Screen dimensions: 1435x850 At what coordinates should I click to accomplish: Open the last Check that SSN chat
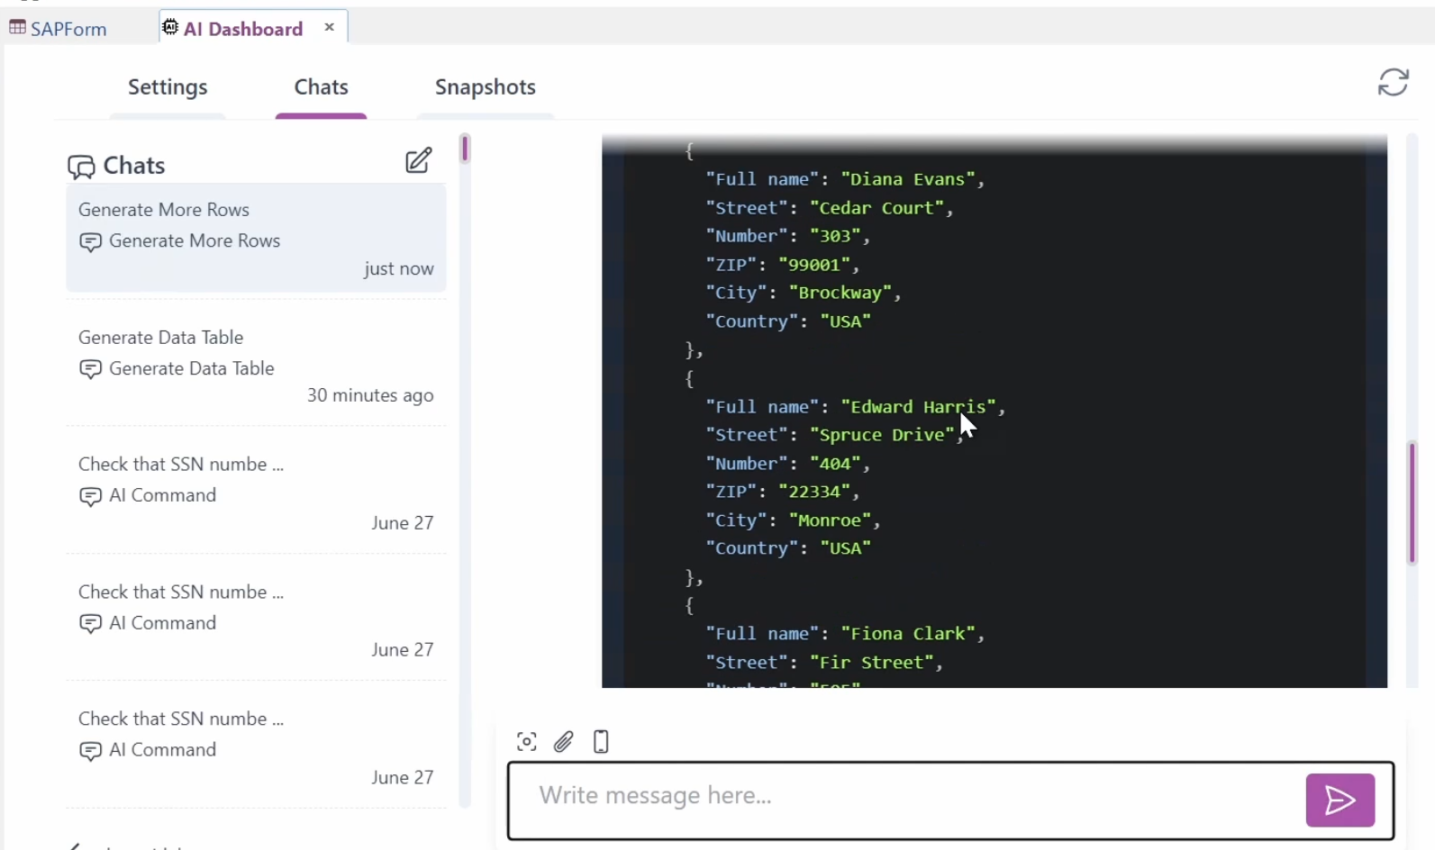[x=256, y=747]
